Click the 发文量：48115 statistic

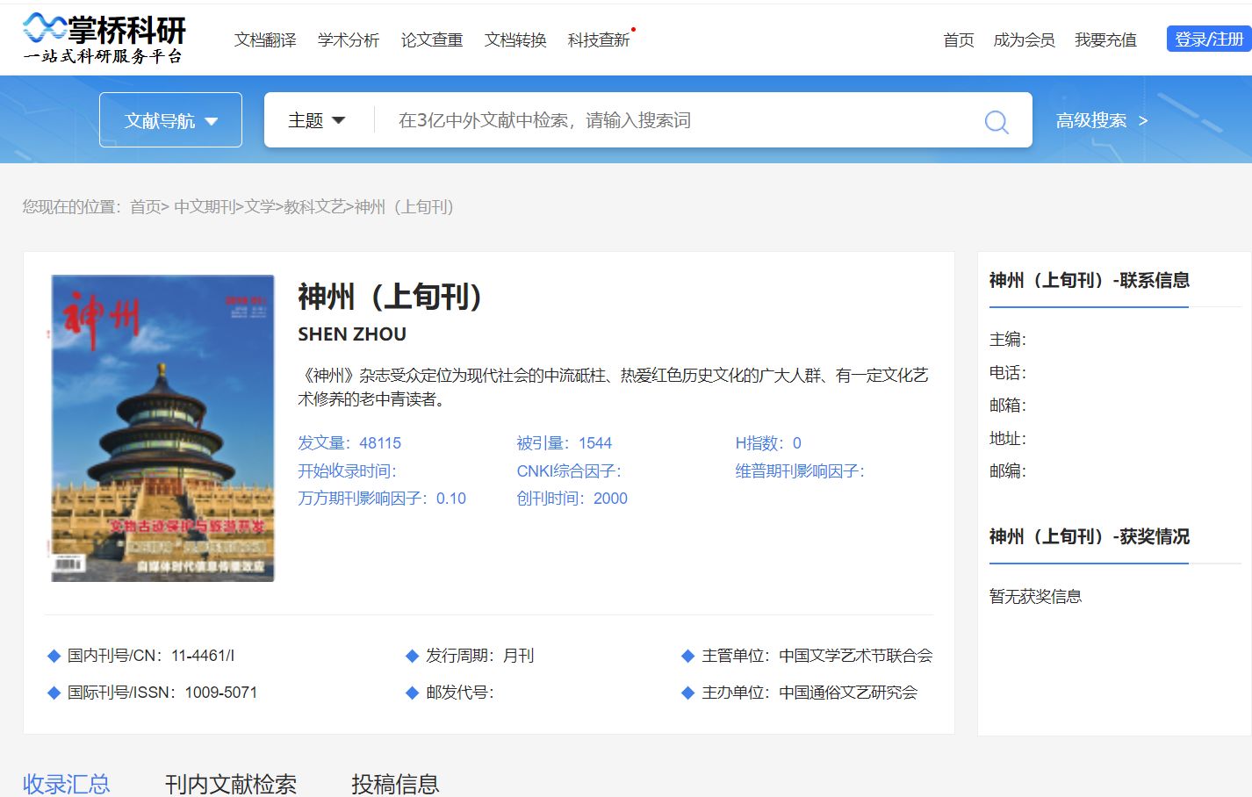tap(349, 443)
